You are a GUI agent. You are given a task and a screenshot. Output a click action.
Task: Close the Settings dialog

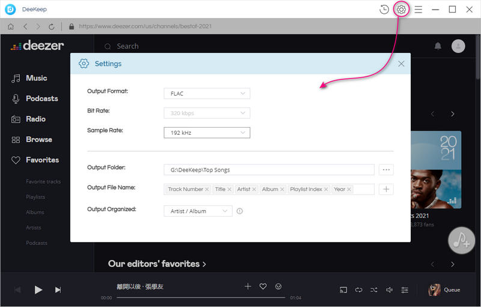click(401, 64)
